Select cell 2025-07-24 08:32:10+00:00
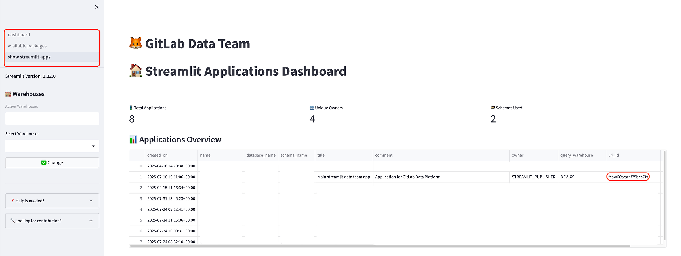 coord(171,241)
